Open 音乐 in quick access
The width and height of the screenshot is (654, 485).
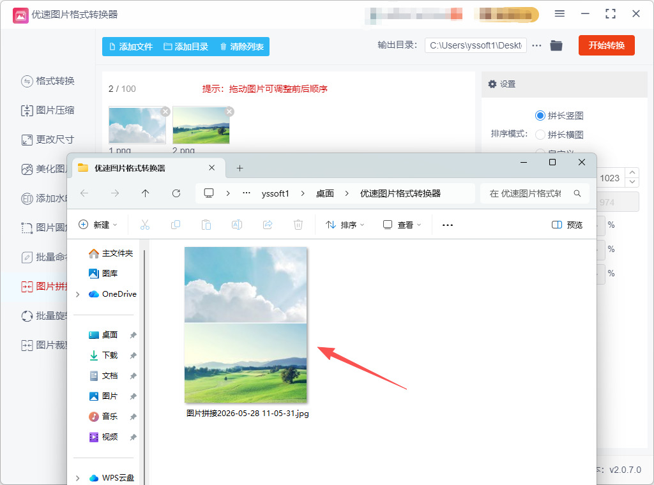(x=103, y=417)
